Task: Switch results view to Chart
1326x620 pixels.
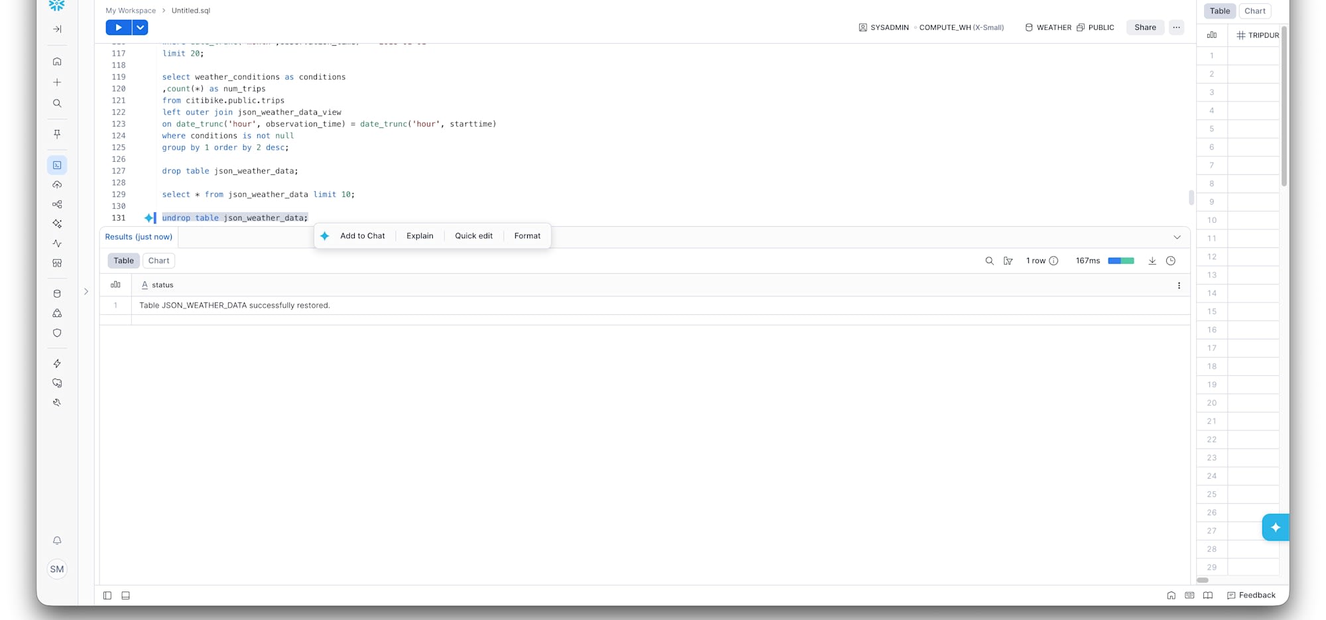Action: pyautogui.click(x=158, y=261)
